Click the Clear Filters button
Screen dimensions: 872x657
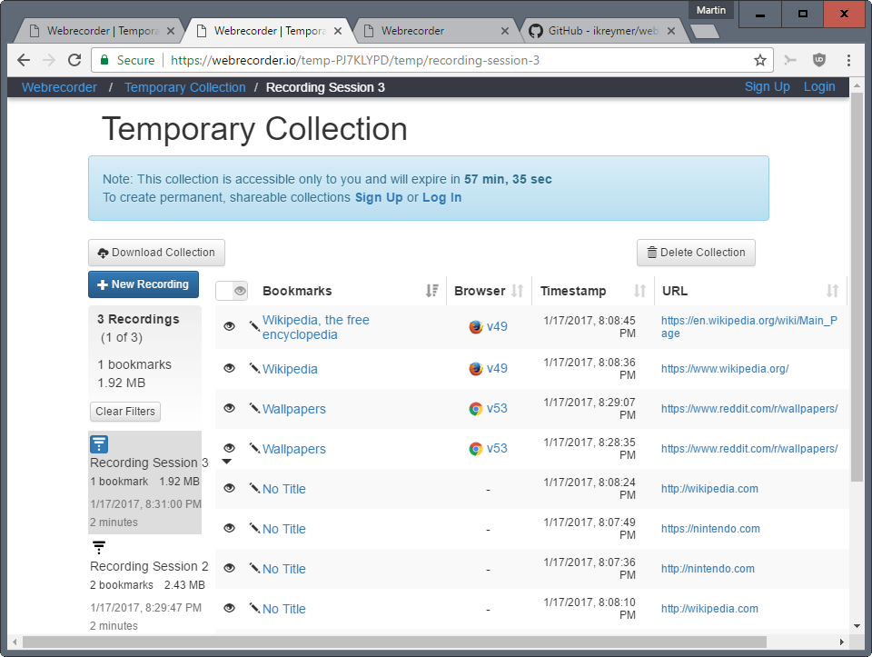click(125, 412)
